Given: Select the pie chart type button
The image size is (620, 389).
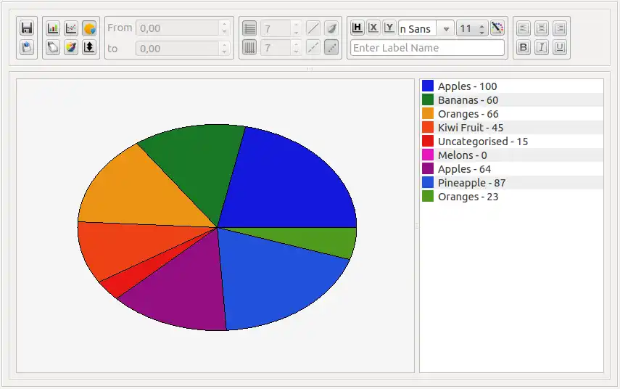Looking at the screenshot, I should (x=89, y=28).
